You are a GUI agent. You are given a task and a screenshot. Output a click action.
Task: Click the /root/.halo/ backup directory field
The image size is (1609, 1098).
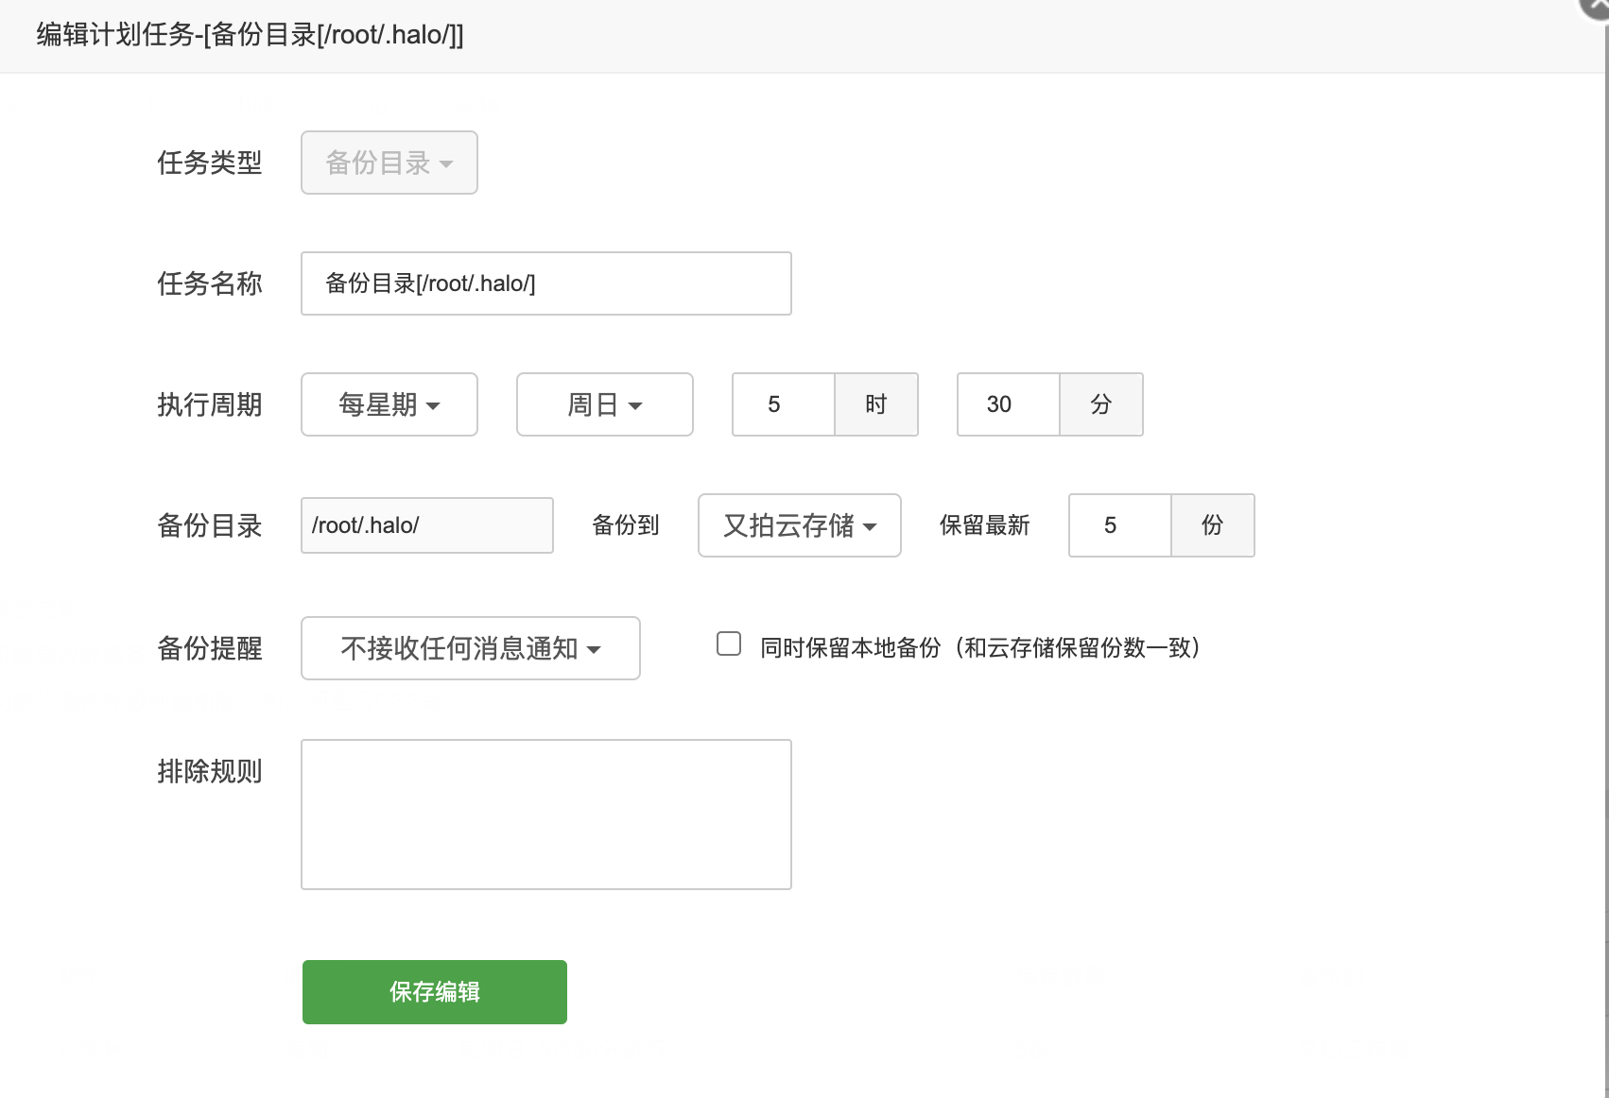tap(426, 525)
